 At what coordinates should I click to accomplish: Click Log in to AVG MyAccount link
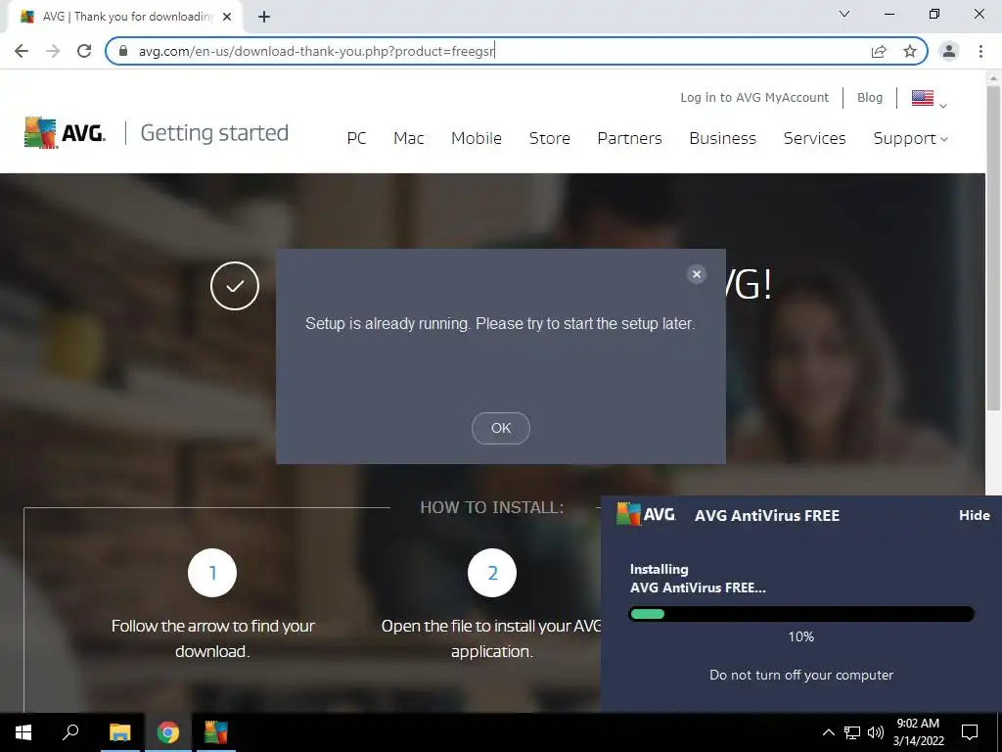[754, 97]
